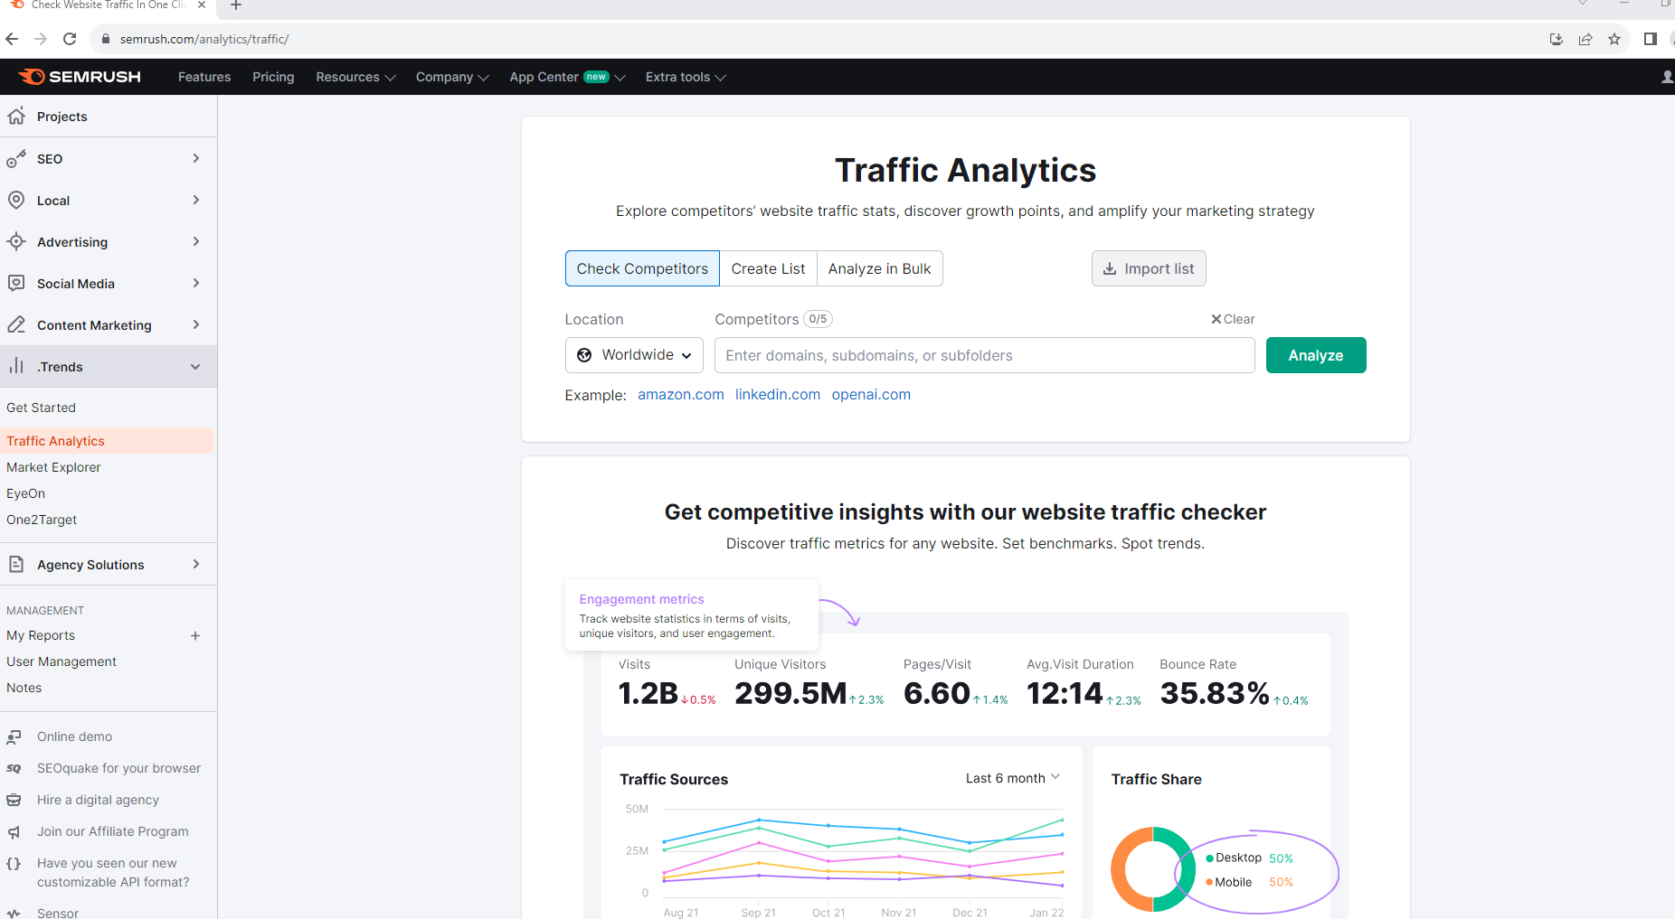
Task: Click the Online demo icon
Action: tap(14, 736)
